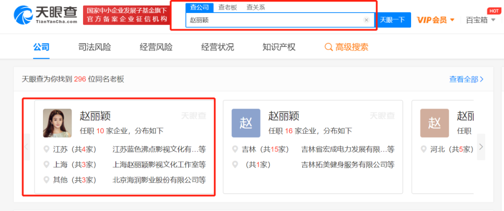
Task: Click location pin icon next to 上海
Action: click(x=46, y=165)
